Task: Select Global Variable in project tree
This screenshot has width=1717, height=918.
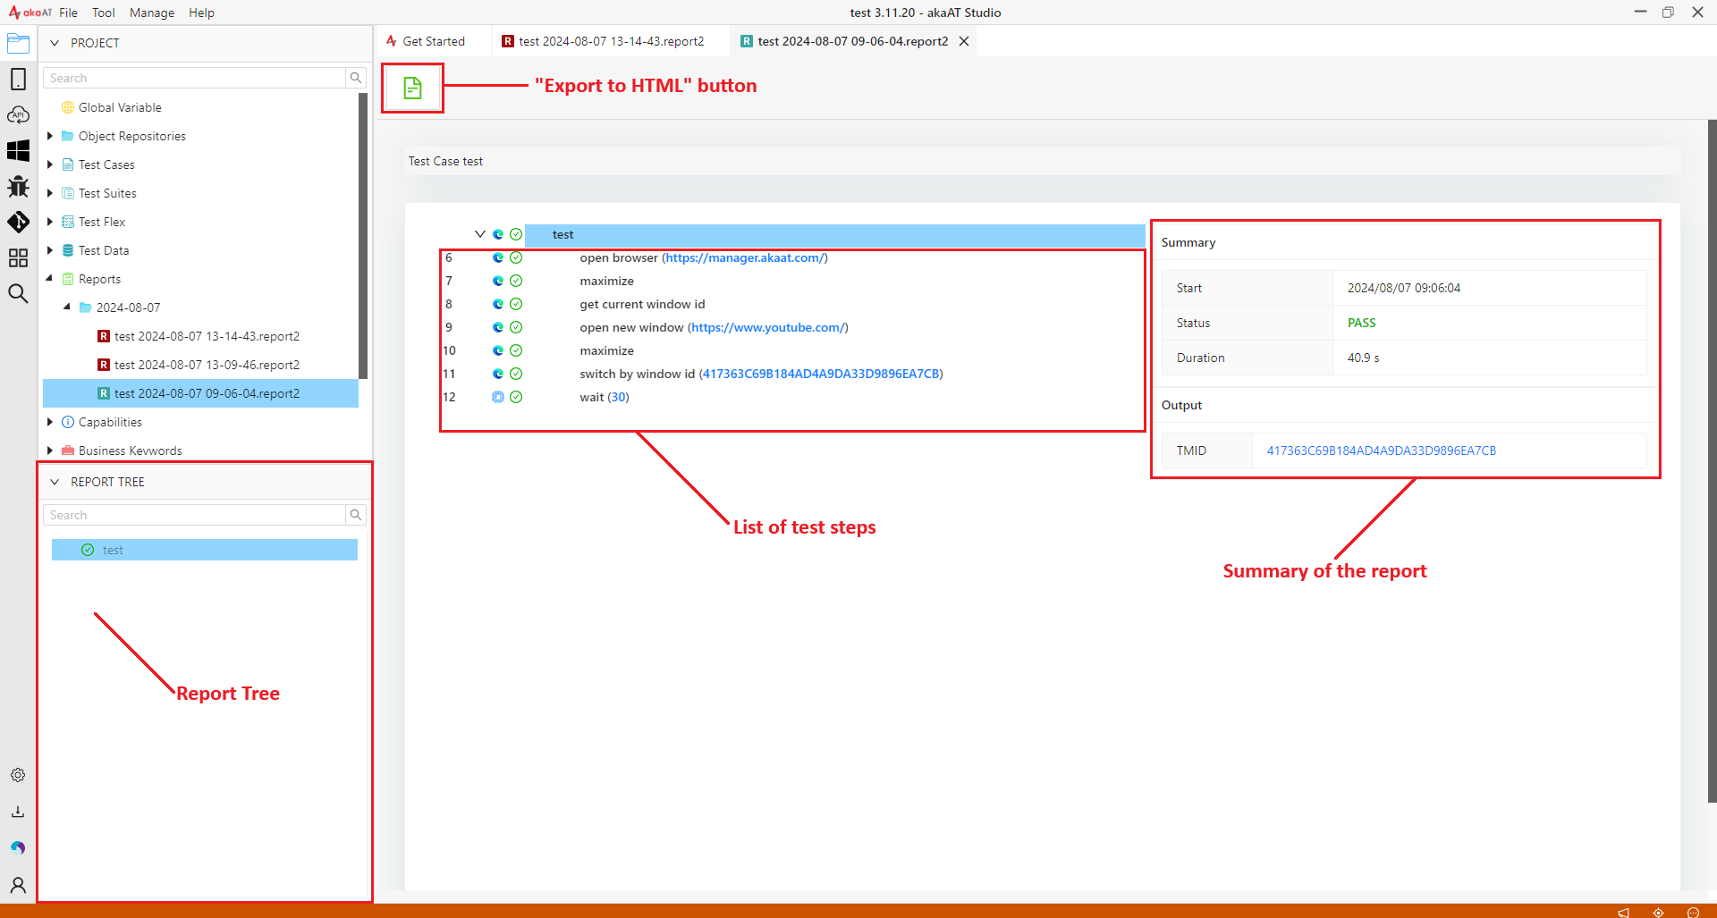Action: click(x=120, y=107)
